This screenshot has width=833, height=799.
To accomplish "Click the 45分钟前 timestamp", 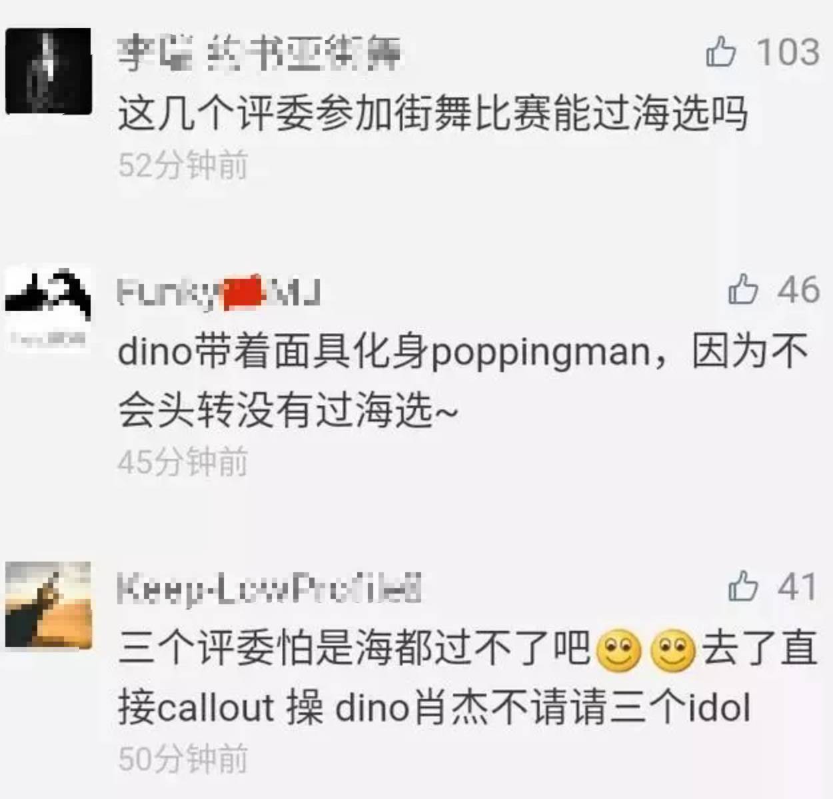I will click(x=183, y=462).
